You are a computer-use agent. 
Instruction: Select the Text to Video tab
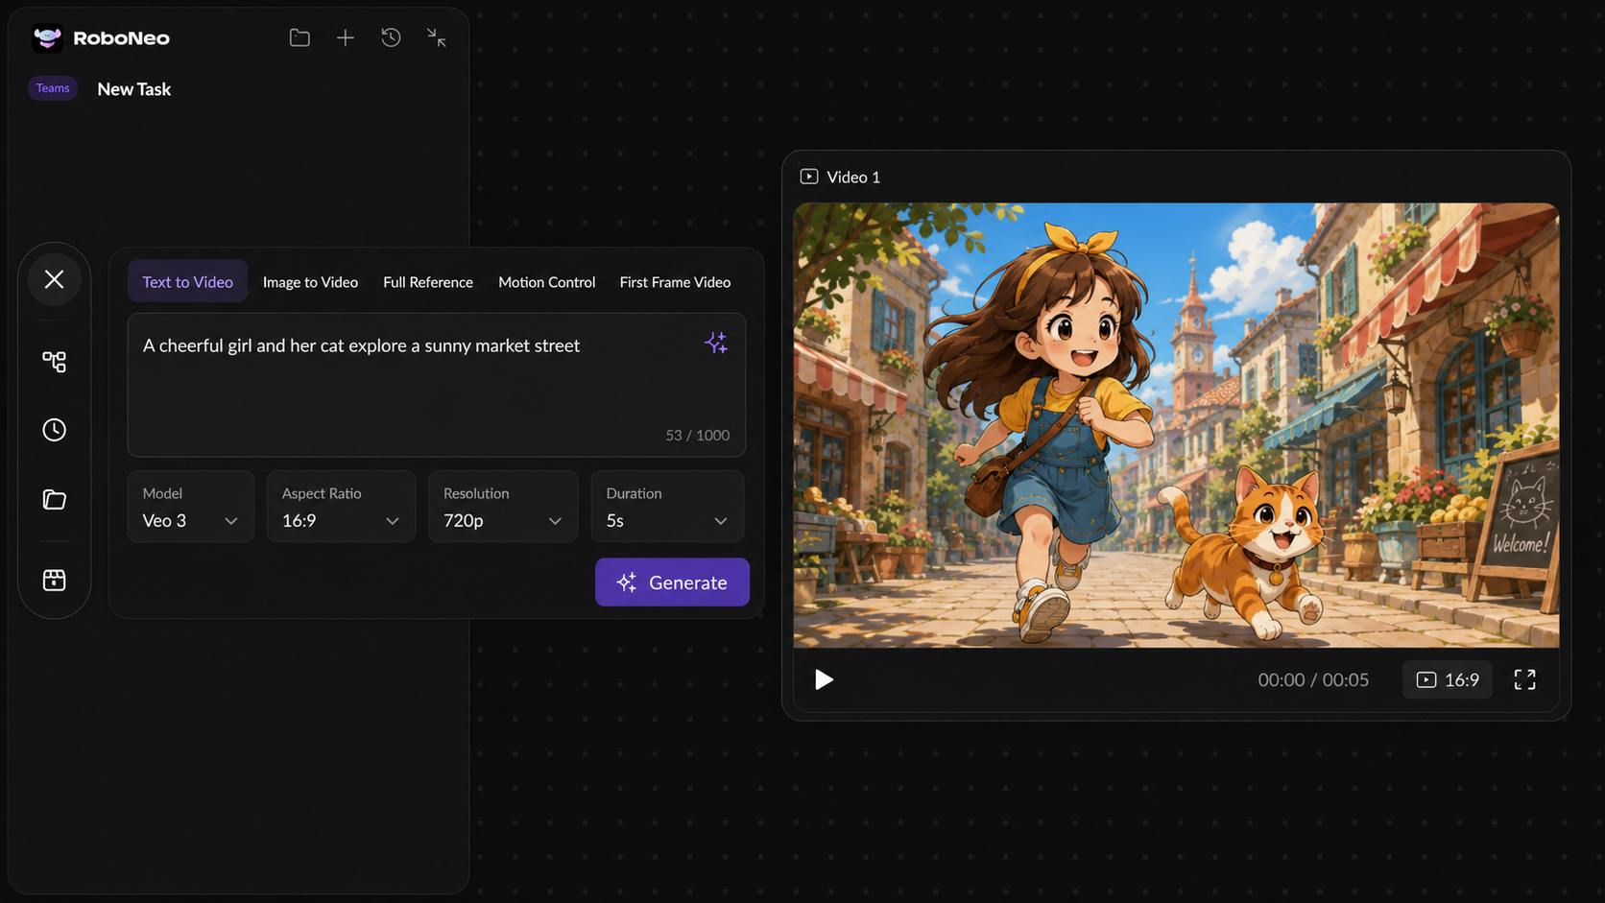coord(188,282)
